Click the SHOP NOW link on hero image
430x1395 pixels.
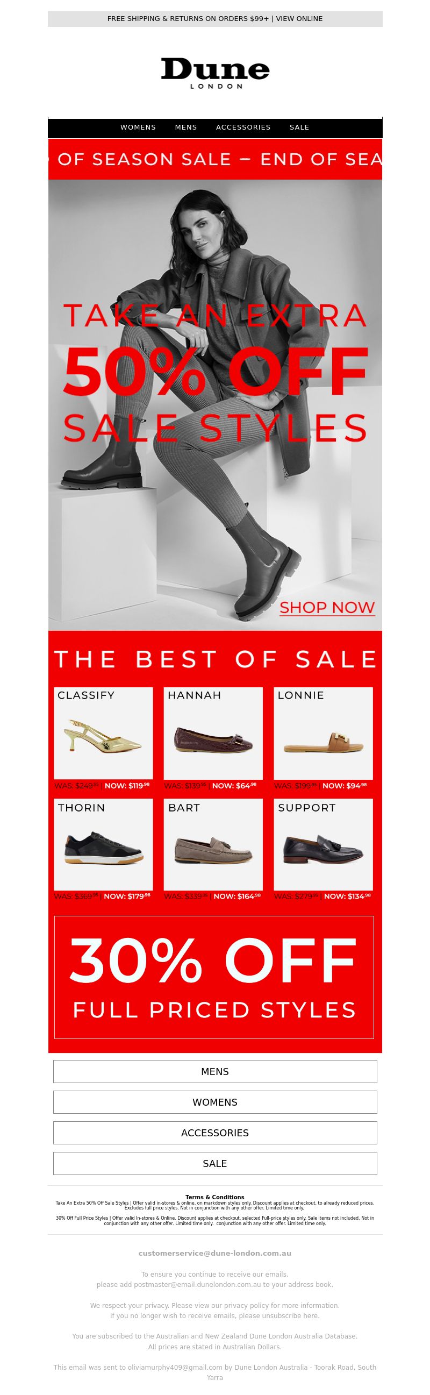327,608
